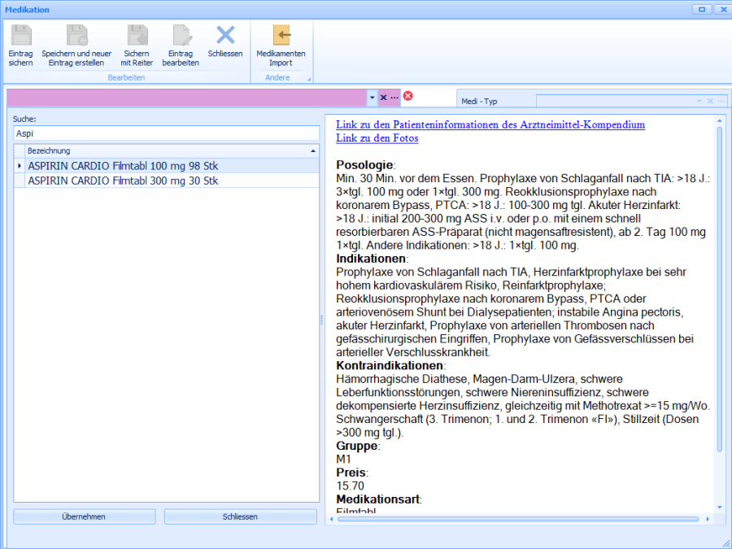Expand the pink combo box dropdown arrow
The image size is (732, 549).
(x=372, y=98)
